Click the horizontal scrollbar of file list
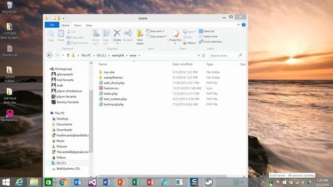This screenshot has width=333, height=187. [x=162, y=176]
